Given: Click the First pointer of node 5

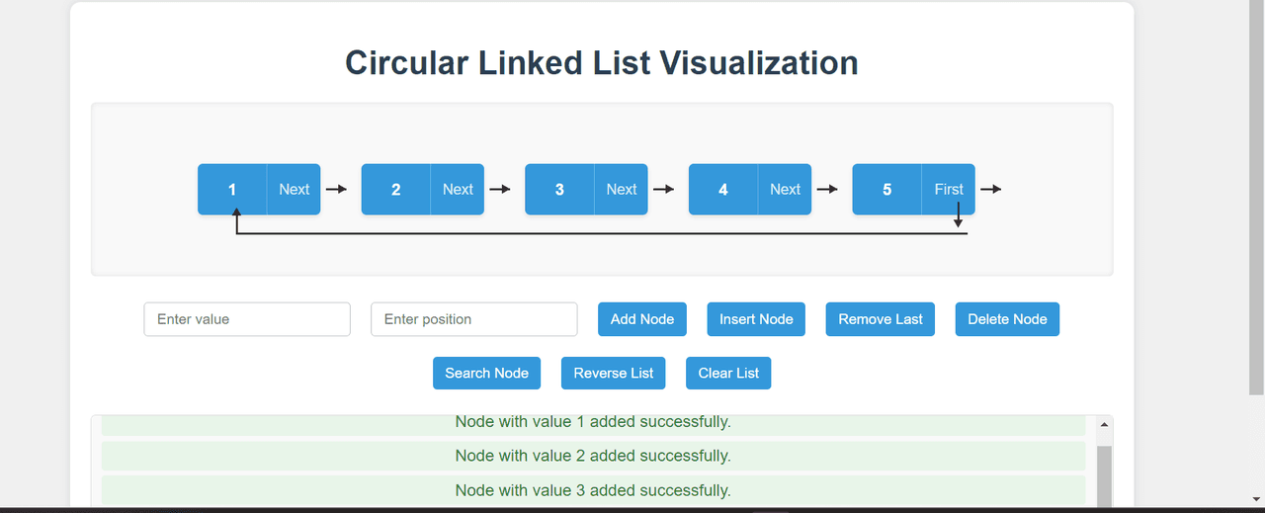Looking at the screenshot, I should [x=949, y=189].
